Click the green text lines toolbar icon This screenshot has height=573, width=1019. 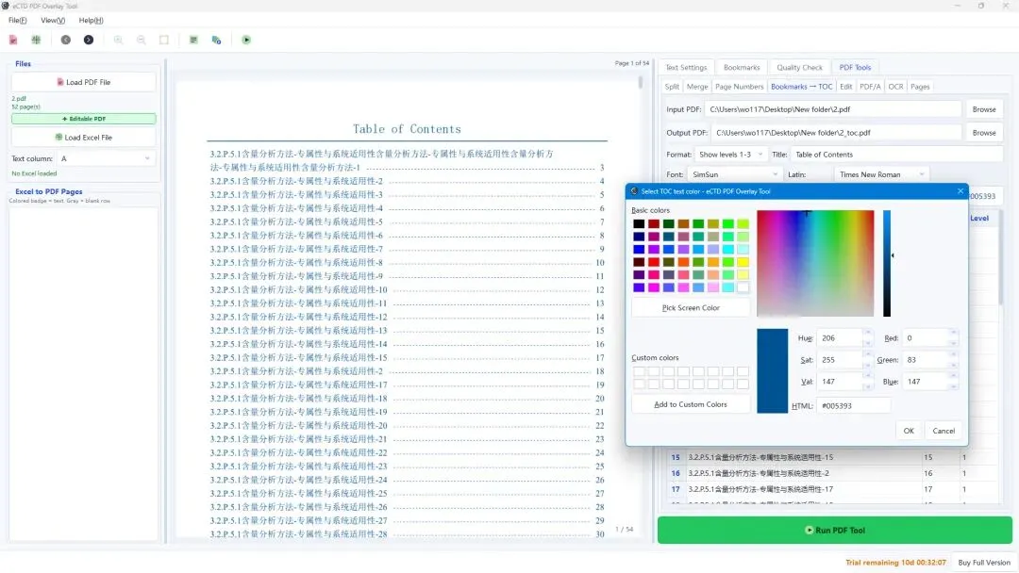coord(193,41)
